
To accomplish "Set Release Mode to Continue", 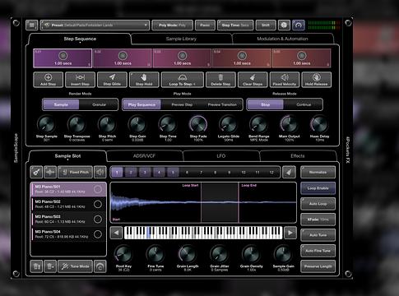I will (x=304, y=104).
